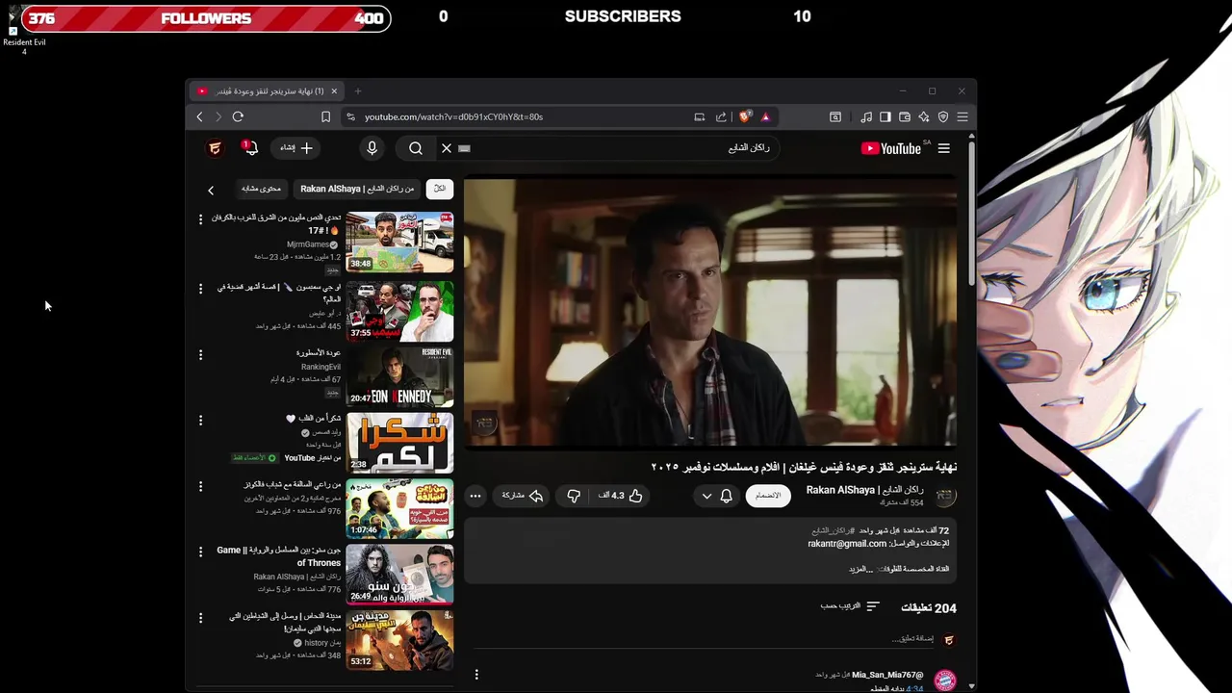Click the share 'مشاركة' button

523,496
